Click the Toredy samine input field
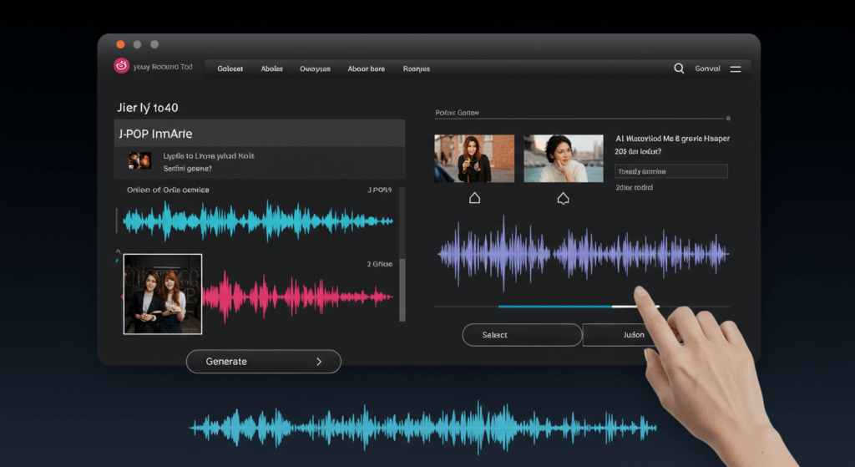855x467 pixels. 670,171
